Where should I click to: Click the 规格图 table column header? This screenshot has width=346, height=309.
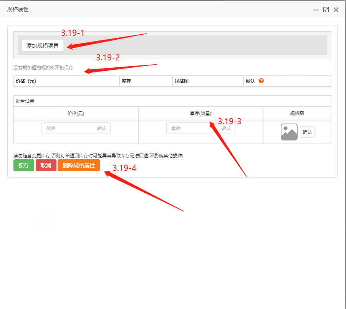pos(182,81)
